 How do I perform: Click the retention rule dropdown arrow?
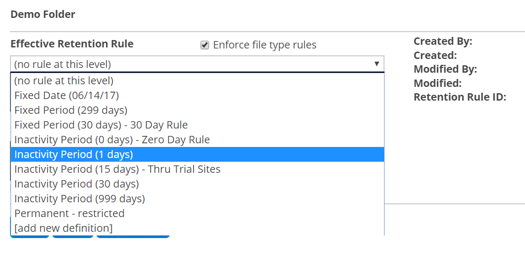pos(377,64)
